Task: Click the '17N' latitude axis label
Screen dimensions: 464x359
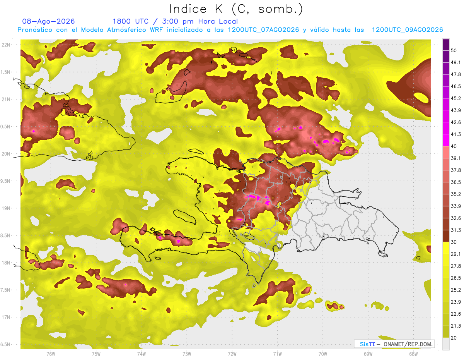Action: pos(6,318)
